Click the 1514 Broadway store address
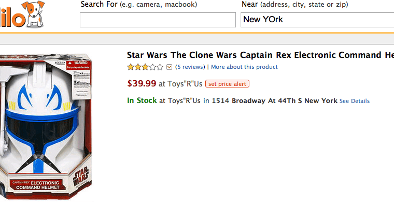The width and height of the screenshot is (394, 206). coord(274,101)
